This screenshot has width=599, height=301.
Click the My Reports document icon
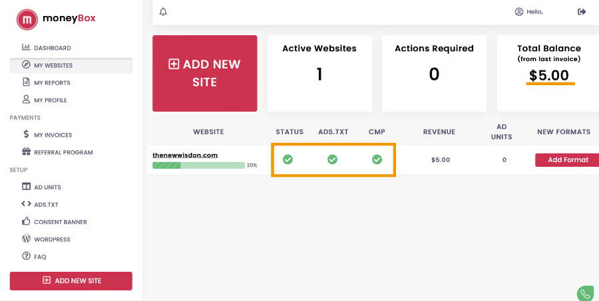tap(26, 82)
